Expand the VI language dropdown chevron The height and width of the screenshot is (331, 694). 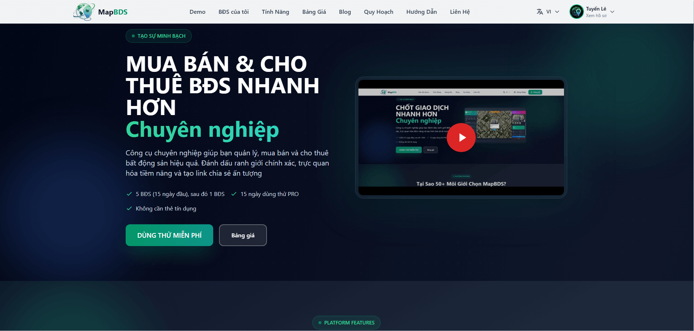557,12
